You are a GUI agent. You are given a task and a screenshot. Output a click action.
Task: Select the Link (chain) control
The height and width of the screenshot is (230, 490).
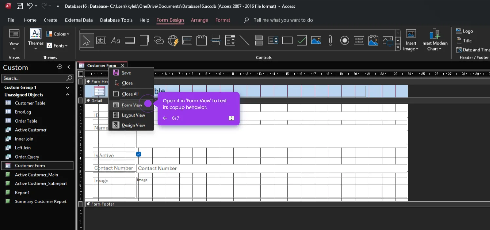(x=158, y=40)
